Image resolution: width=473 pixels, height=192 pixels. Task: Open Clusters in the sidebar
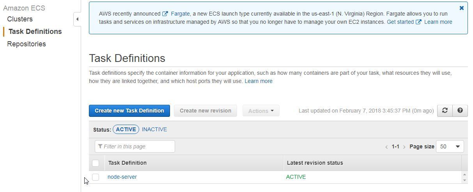pyautogui.click(x=20, y=19)
